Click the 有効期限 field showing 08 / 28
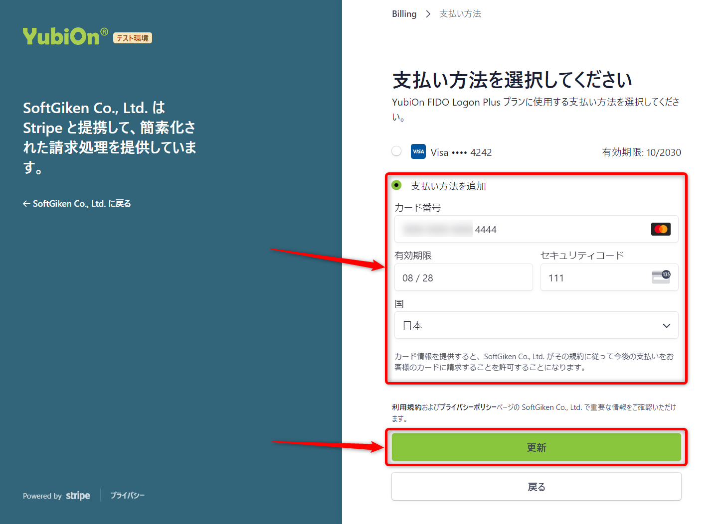 (x=463, y=277)
